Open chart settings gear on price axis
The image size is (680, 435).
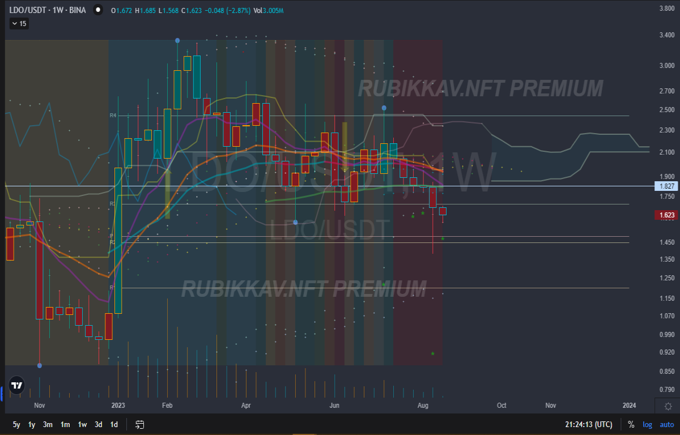[668, 406]
